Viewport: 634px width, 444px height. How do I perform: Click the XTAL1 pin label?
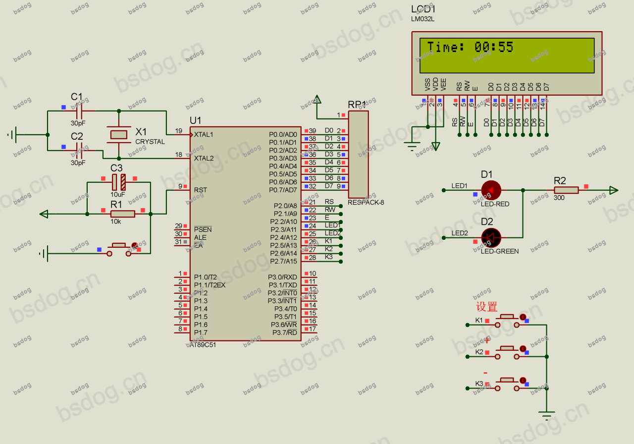click(204, 134)
